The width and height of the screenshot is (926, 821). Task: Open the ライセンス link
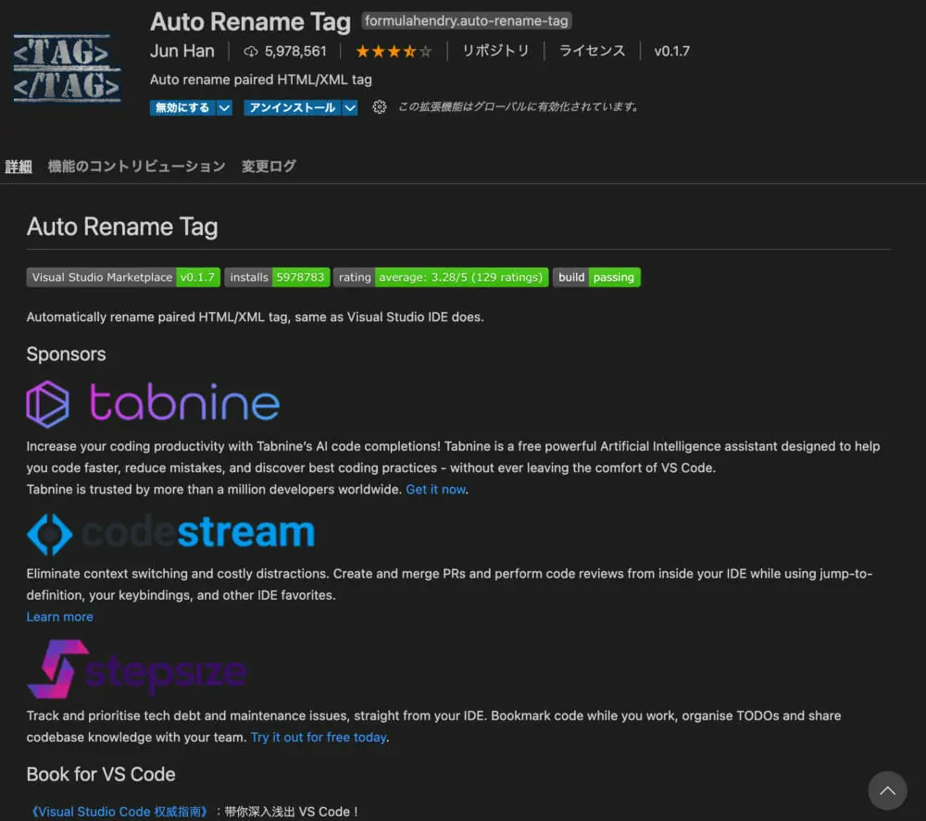[x=592, y=51]
